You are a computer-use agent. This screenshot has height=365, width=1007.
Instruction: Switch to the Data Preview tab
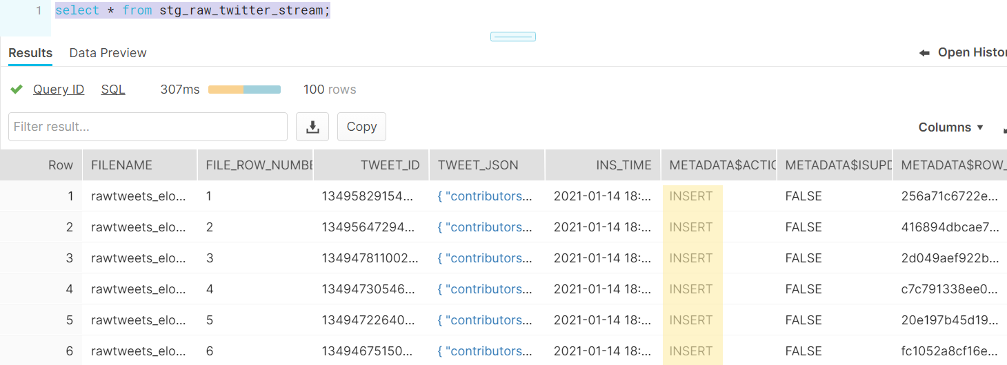click(x=108, y=53)
